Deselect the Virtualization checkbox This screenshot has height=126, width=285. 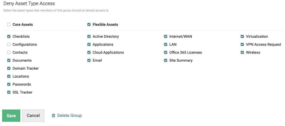click(x=242, y=36)
